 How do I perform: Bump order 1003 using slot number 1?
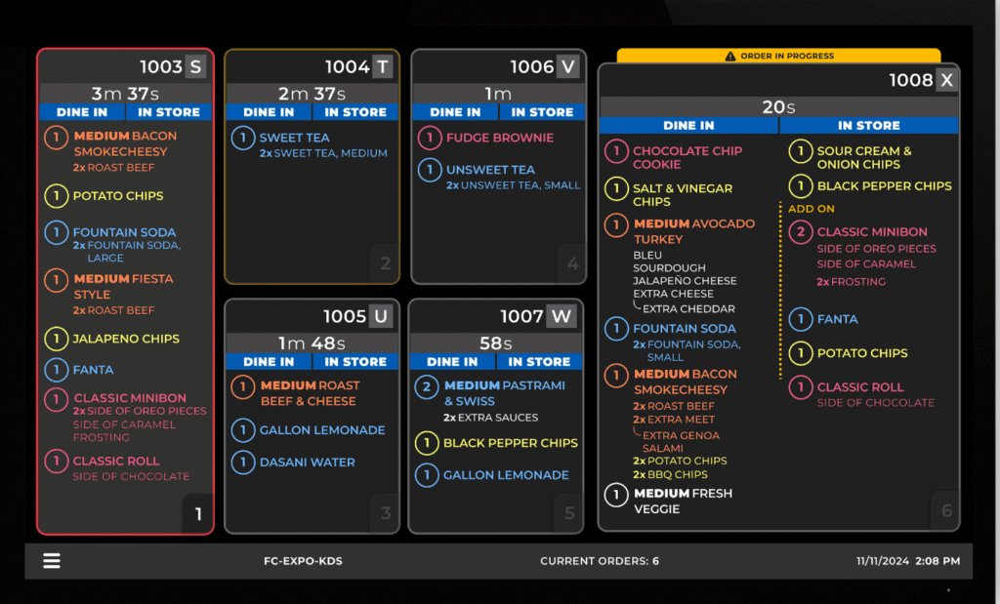[197, 514]
